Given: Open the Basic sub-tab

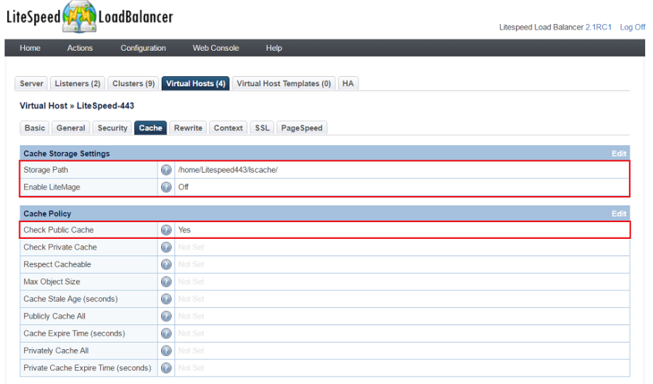Looking at the screenshot, I should point(35,128).
